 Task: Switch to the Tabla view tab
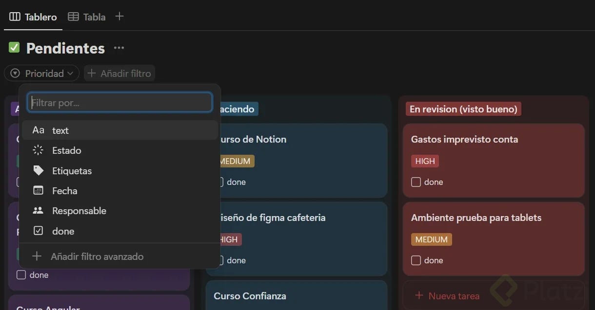pos(87,17)
